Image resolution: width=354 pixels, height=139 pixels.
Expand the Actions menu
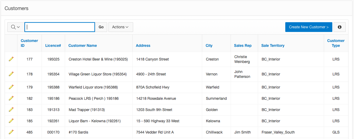[120, 27]
